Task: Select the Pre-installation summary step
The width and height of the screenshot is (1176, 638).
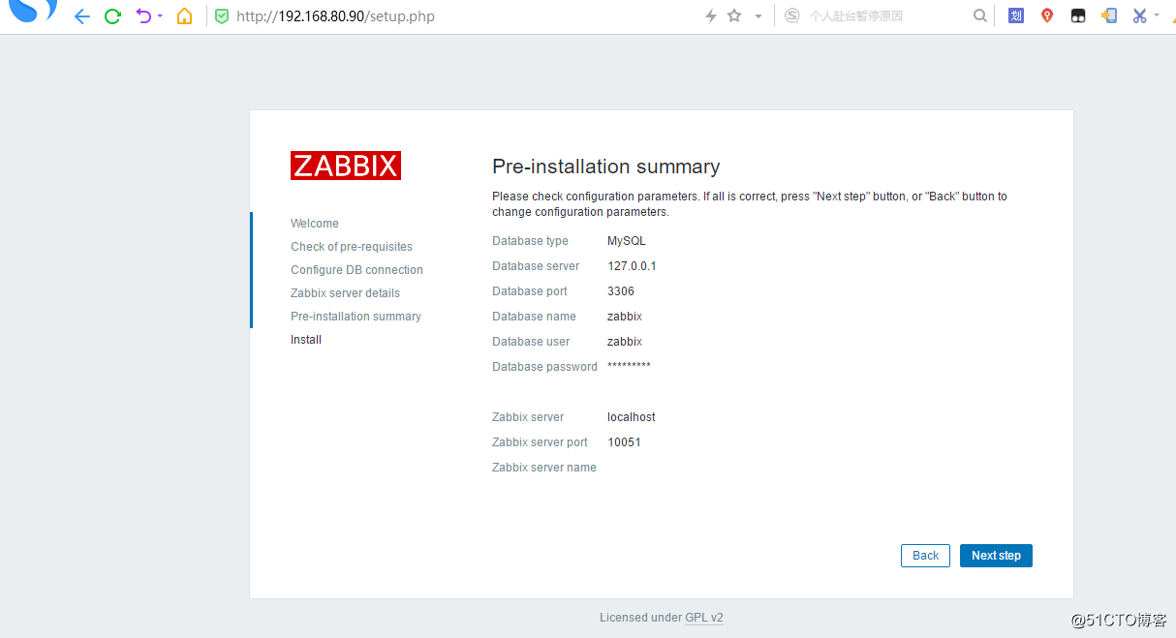Action: [356, 317]
